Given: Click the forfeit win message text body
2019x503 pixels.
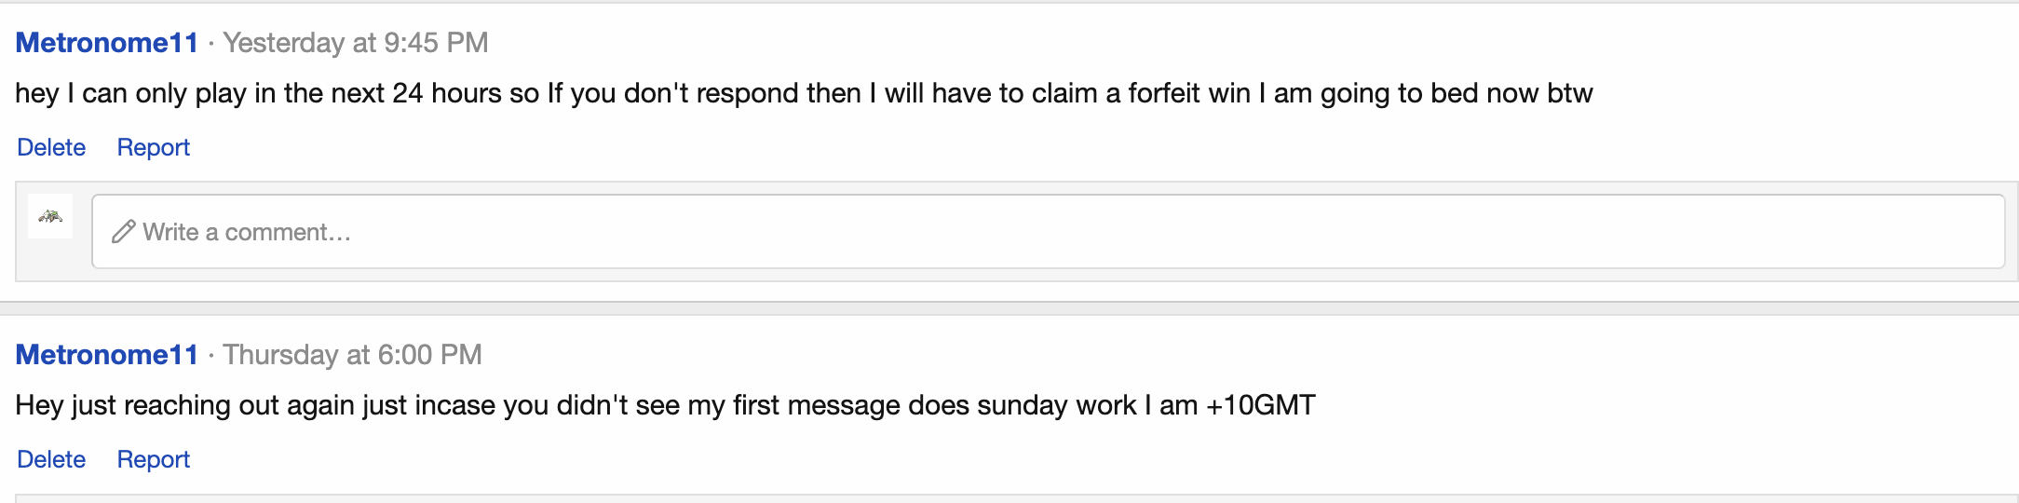Looking at the screenshot, I should (804, 93).
